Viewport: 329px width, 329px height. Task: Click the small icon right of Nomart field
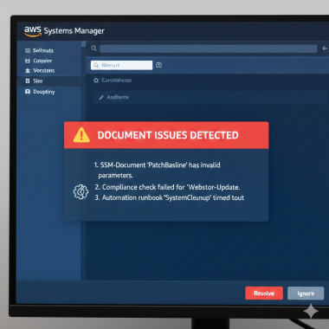[x=158, y=65]
